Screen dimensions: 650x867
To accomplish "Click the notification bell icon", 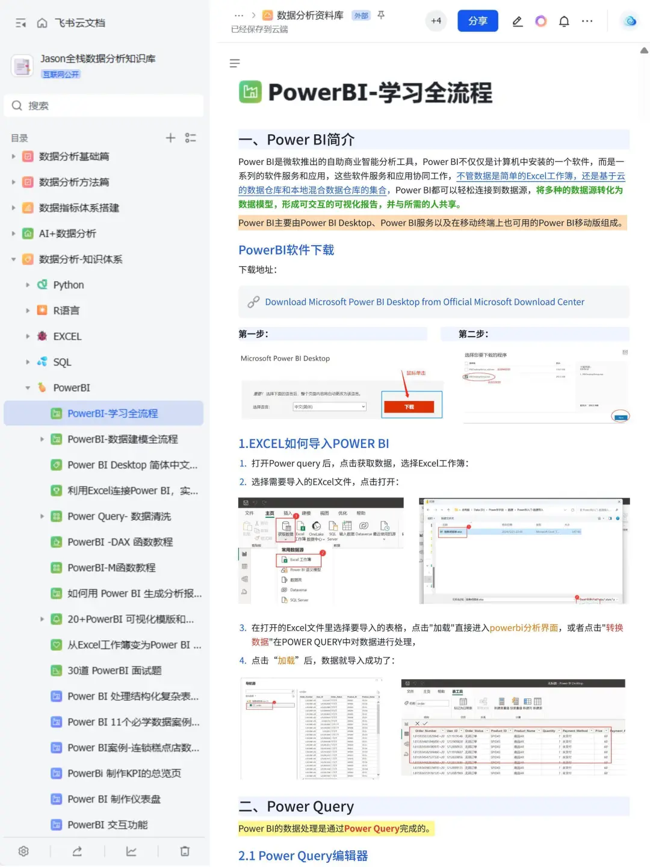I will (x=564, y=21).
